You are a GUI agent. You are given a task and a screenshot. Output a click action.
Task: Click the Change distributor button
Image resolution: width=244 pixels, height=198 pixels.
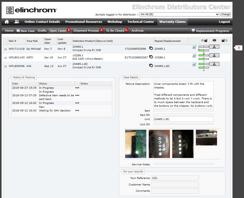(x=225, y=14)
